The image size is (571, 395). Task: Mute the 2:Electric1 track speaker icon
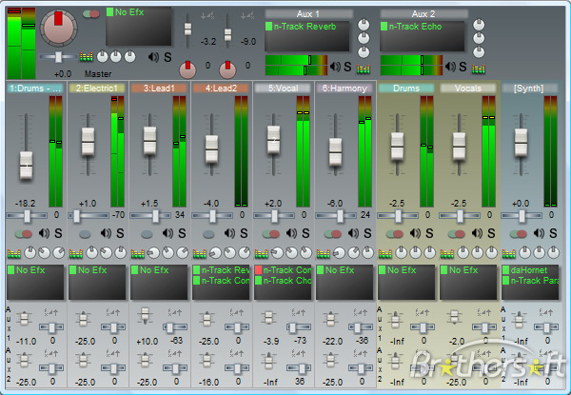pyautogui.click(x=106, y=233)
